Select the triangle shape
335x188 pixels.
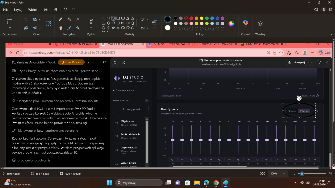[x=133, y=18]
